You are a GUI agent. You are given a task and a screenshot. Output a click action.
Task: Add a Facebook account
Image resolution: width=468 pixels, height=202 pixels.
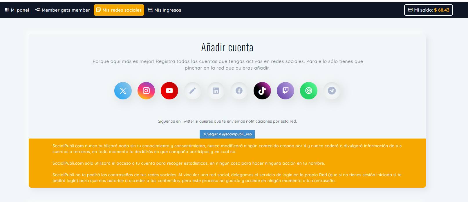coord(239,91)
